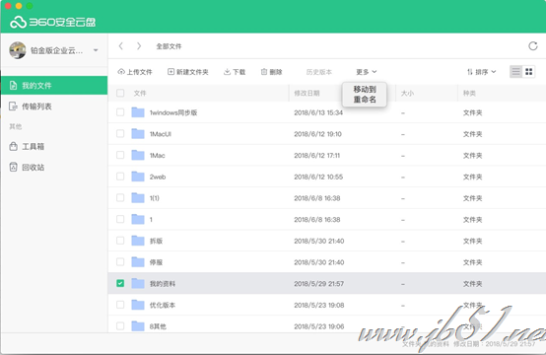Click folder icon of 停服
Image resolution: width=546 pixels, height=355 pixels.
[x=138, y=262]
